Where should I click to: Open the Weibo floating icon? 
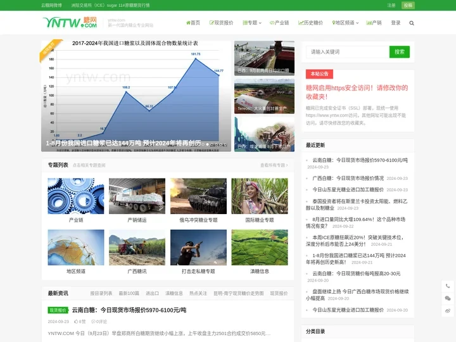[448, 311]
